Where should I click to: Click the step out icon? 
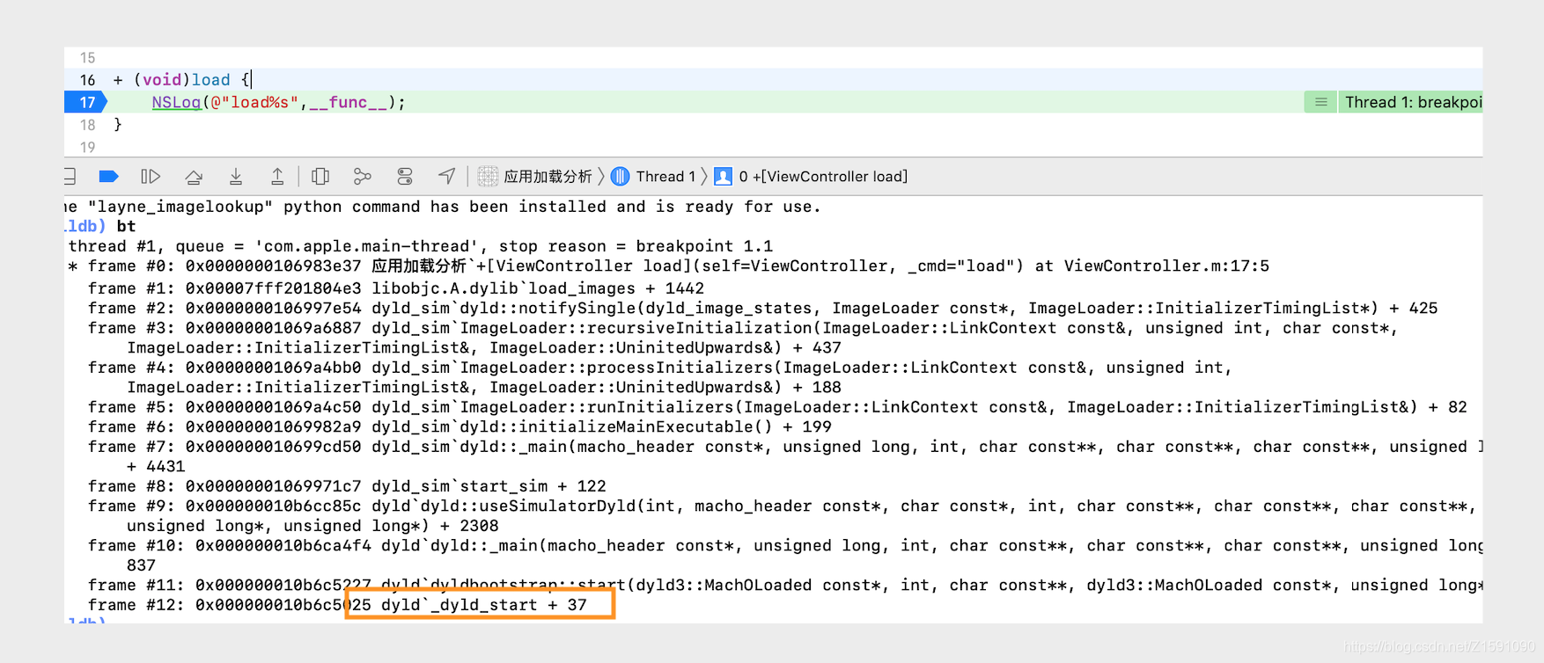tap(277, 177)
